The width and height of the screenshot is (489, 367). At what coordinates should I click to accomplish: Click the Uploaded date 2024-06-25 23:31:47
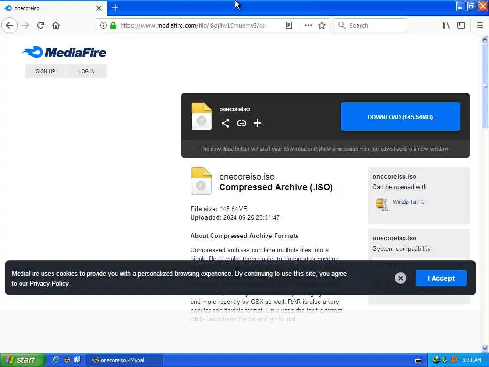pyautogui.click(x=251, y=217)
